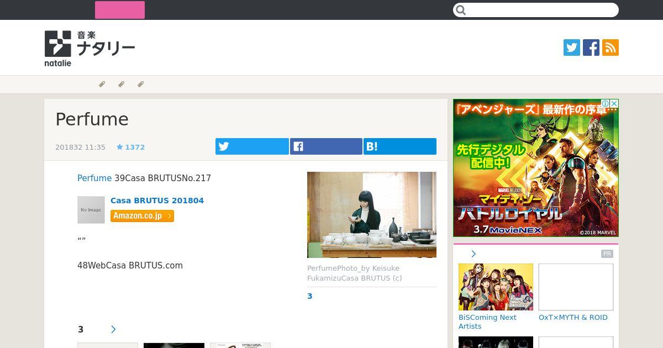This screenshot has width=663, height=348.
Task: Click the photo caption PerfumePhoto_by Keisuke Fukamizu
Action: [355, 273]
